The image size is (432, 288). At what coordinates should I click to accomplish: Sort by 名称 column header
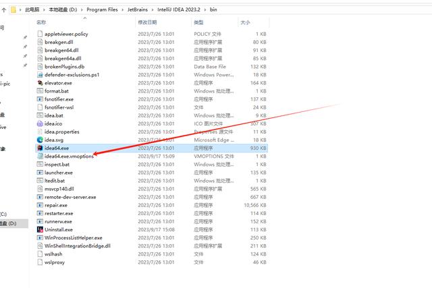[x=41, y=22]
